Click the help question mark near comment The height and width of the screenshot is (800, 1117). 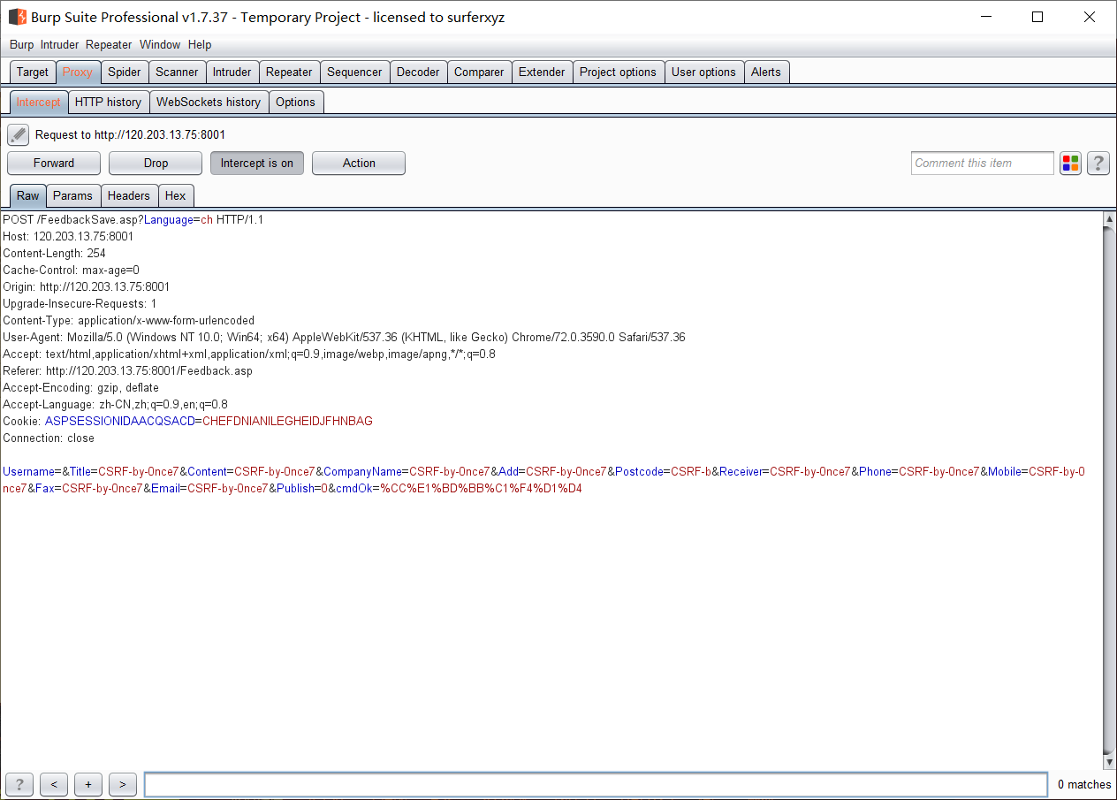[x=1098, y=164]
